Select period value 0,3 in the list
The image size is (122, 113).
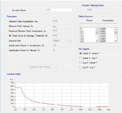[x=82, y=36]
